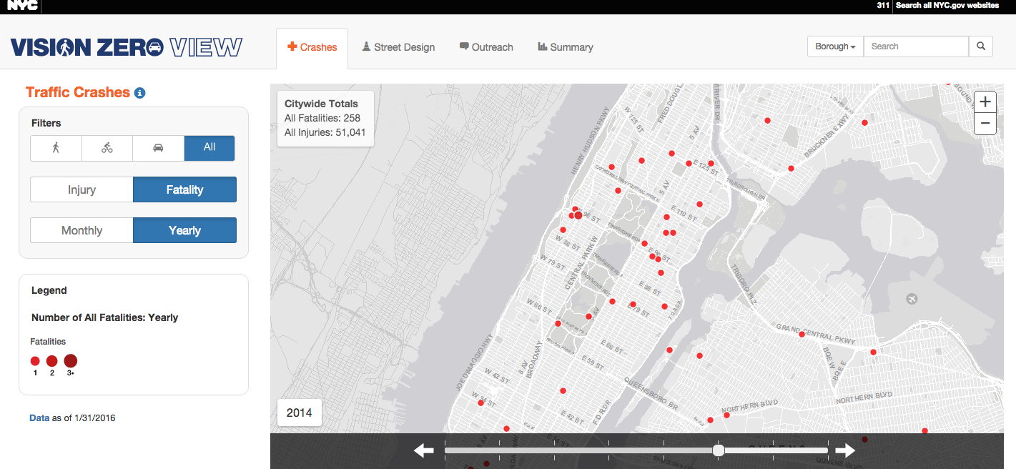Click the left arrow on timeline
Viewport: 1016px width, 469px height.
click(424, 450)
